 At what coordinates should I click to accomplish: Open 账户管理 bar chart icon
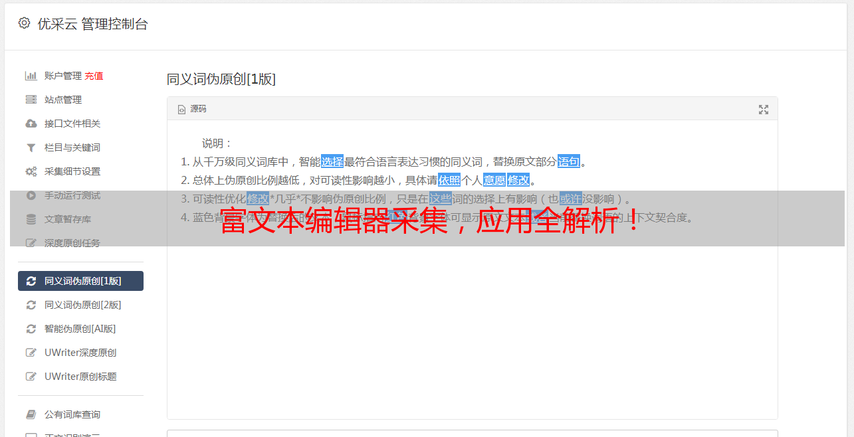(31, 76)
